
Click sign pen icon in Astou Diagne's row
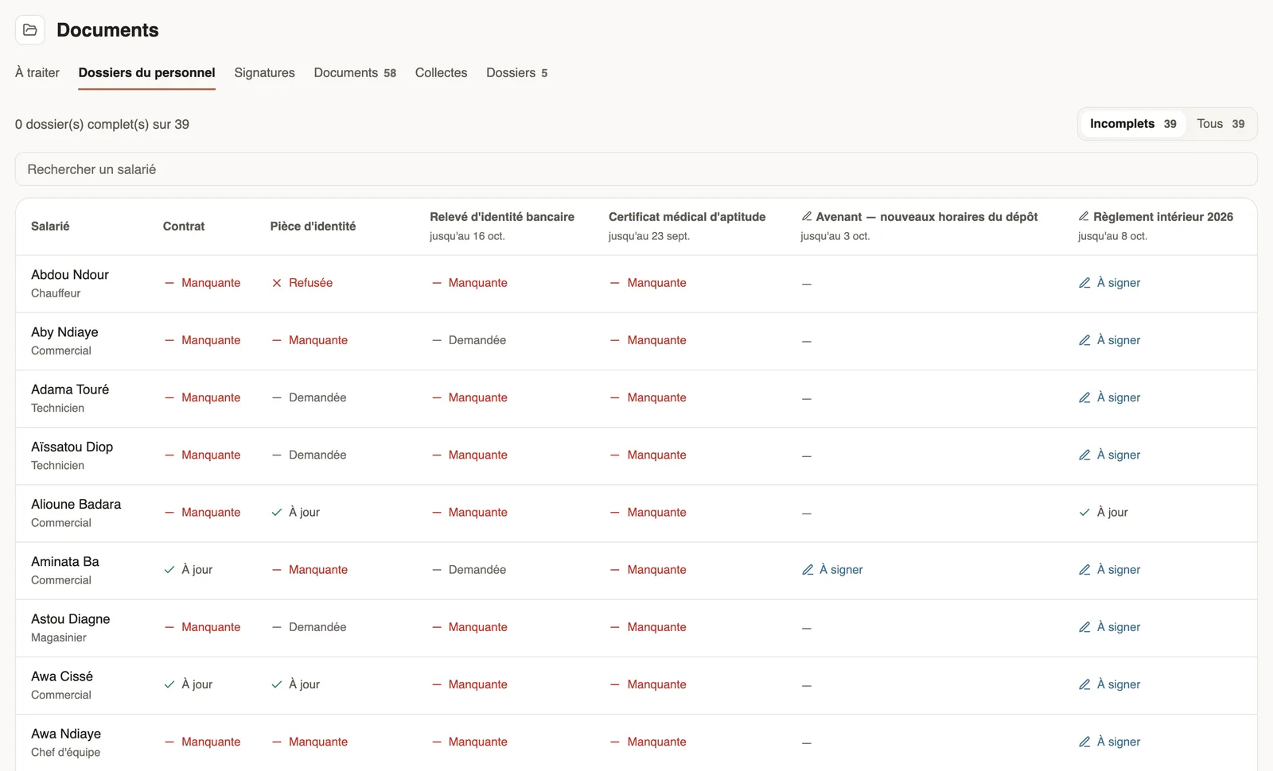click(x=1084, y=627)
